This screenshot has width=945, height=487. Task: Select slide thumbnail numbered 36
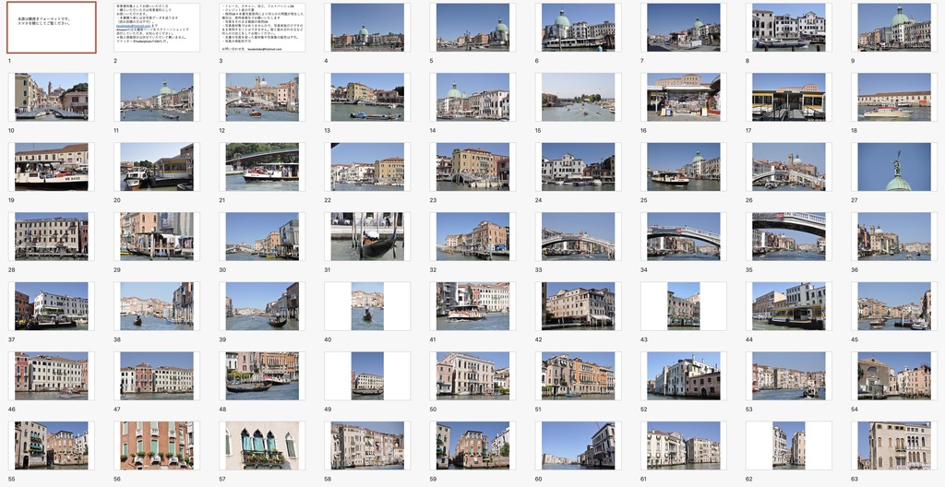pos(894,236)
